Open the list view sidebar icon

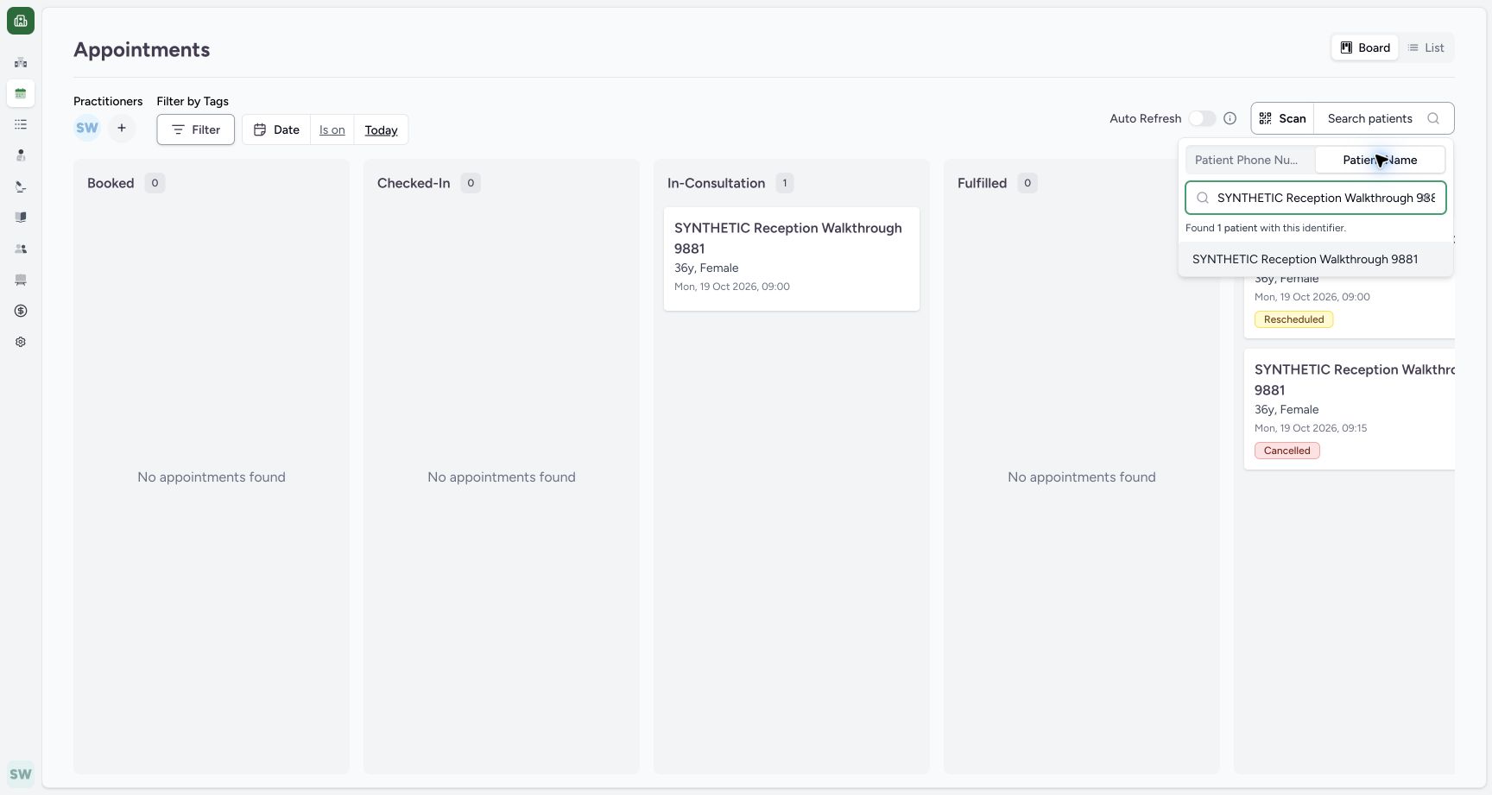[21, 124]
